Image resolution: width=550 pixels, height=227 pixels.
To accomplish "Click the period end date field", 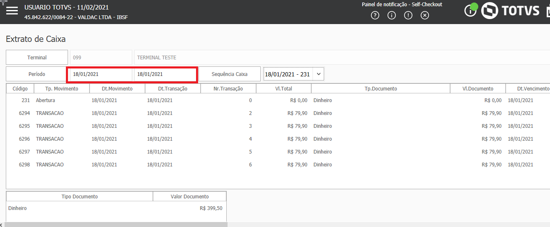I will [x=165, y=74].
